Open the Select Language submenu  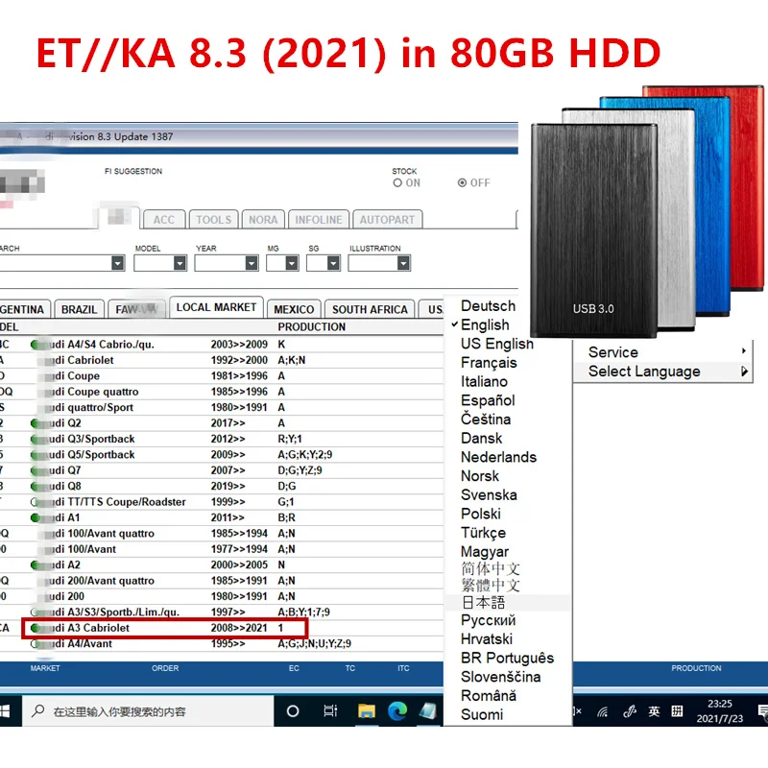[662, 372]
